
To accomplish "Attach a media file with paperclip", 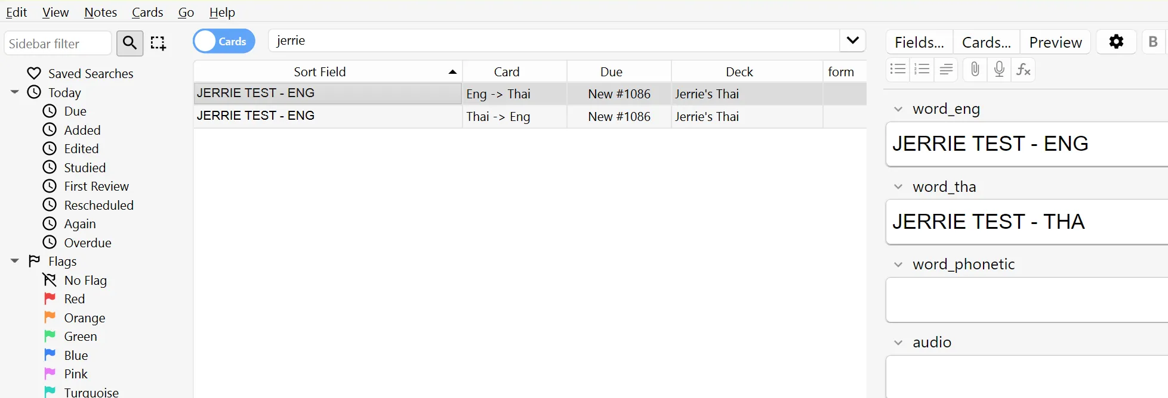I will [x=975, y=69].
